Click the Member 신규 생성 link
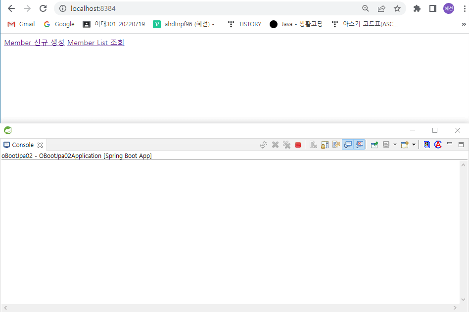The width and height of the screenshot is (469, 312). point(35,43)
